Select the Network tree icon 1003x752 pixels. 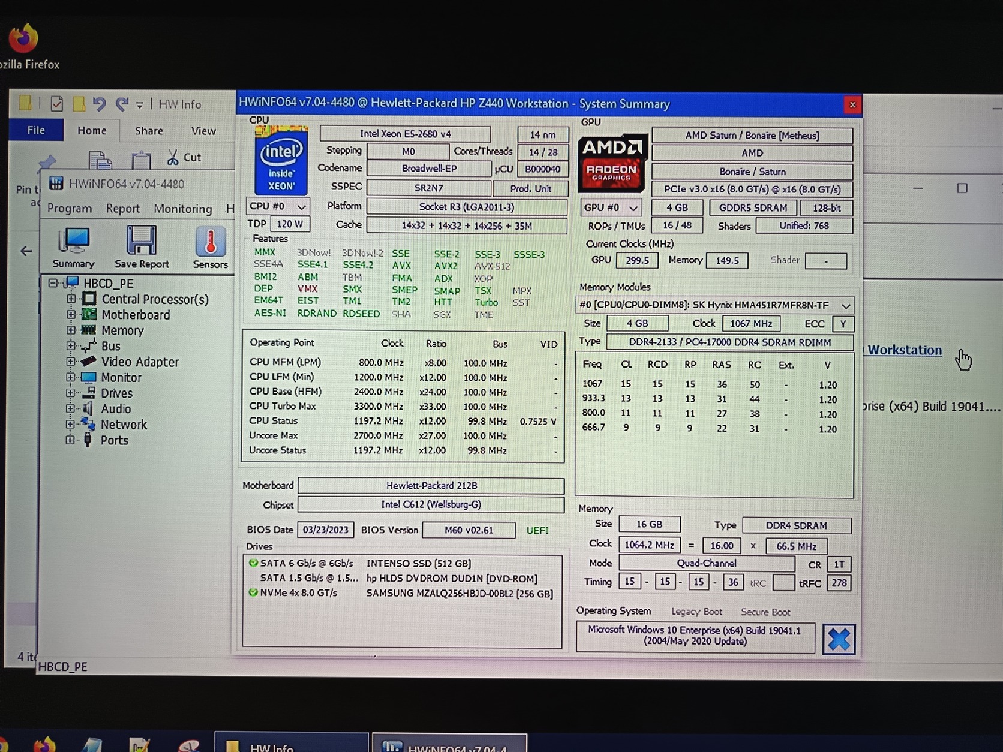[x=88, y=424]
